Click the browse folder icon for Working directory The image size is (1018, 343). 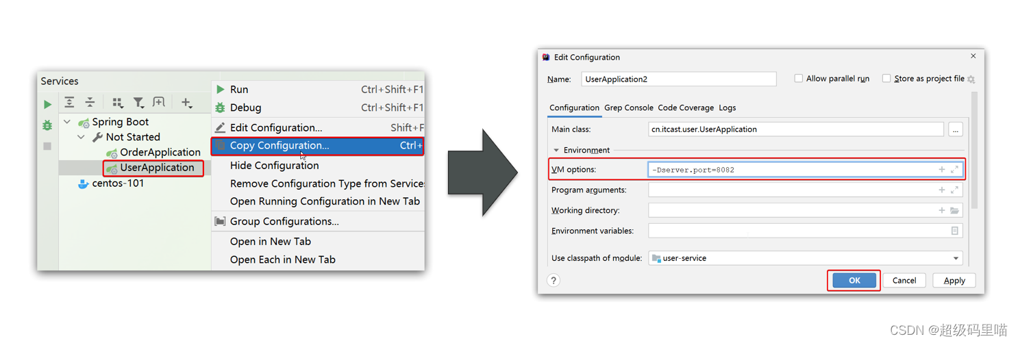(954, 211)
